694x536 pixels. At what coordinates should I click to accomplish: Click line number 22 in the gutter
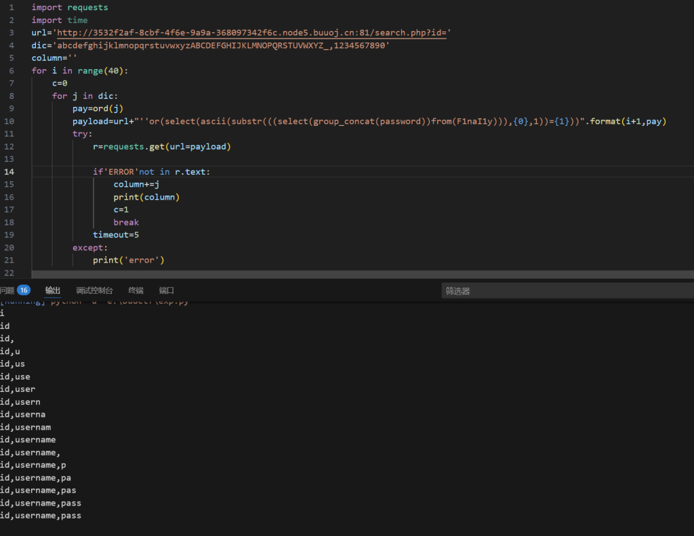tap(9, 273)
